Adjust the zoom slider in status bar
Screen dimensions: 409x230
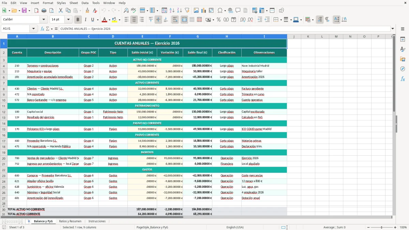(x=382, y=227)
